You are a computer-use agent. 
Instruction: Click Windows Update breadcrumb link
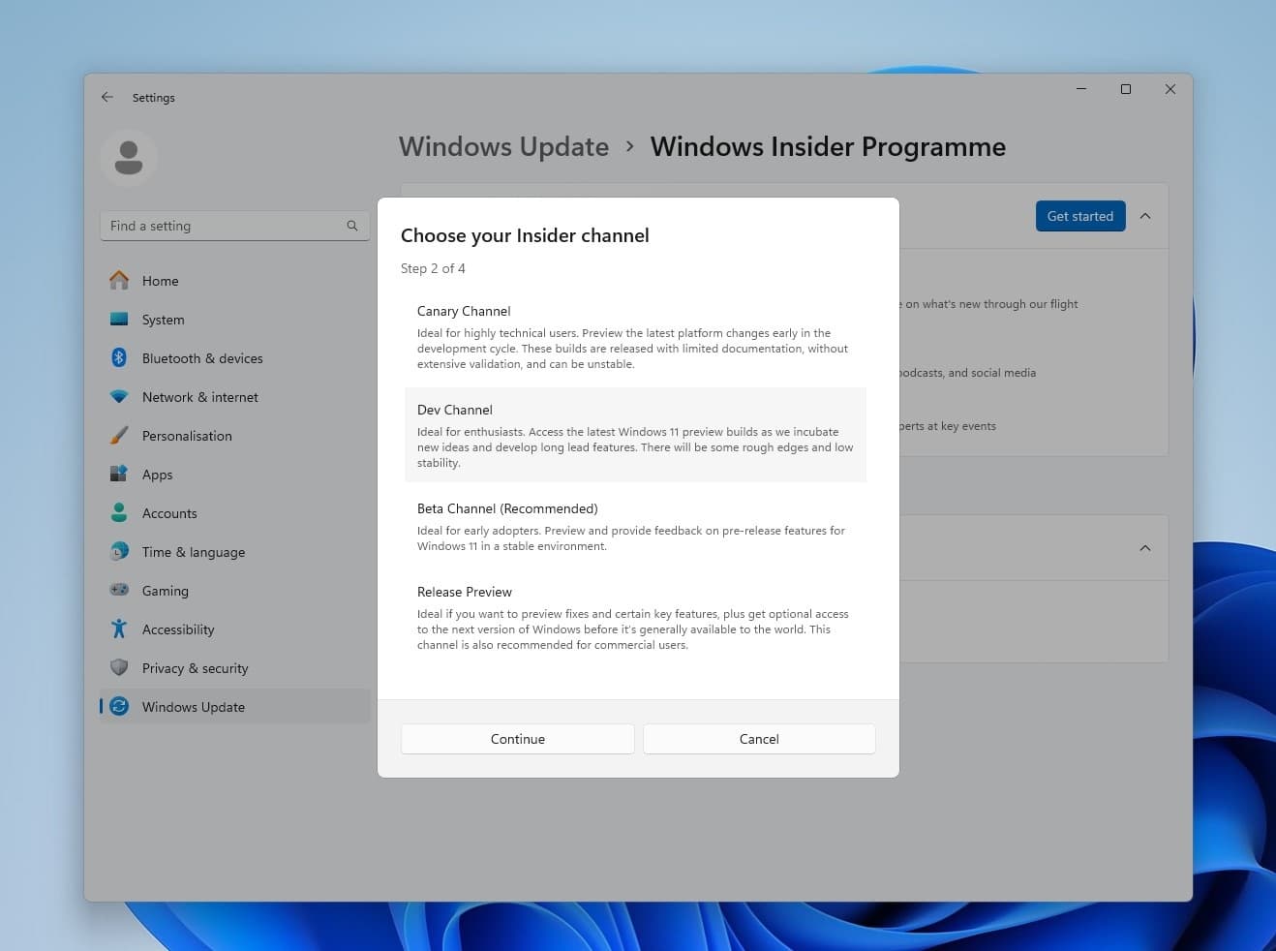pos(503,146)
